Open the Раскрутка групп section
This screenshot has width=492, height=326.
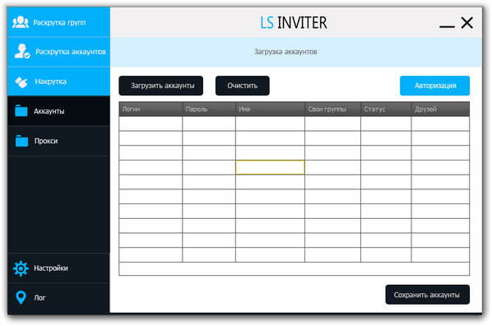point(59,22)
